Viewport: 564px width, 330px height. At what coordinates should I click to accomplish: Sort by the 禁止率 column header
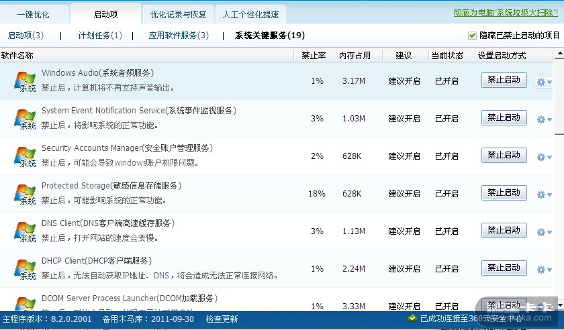[x=314, y=56]
